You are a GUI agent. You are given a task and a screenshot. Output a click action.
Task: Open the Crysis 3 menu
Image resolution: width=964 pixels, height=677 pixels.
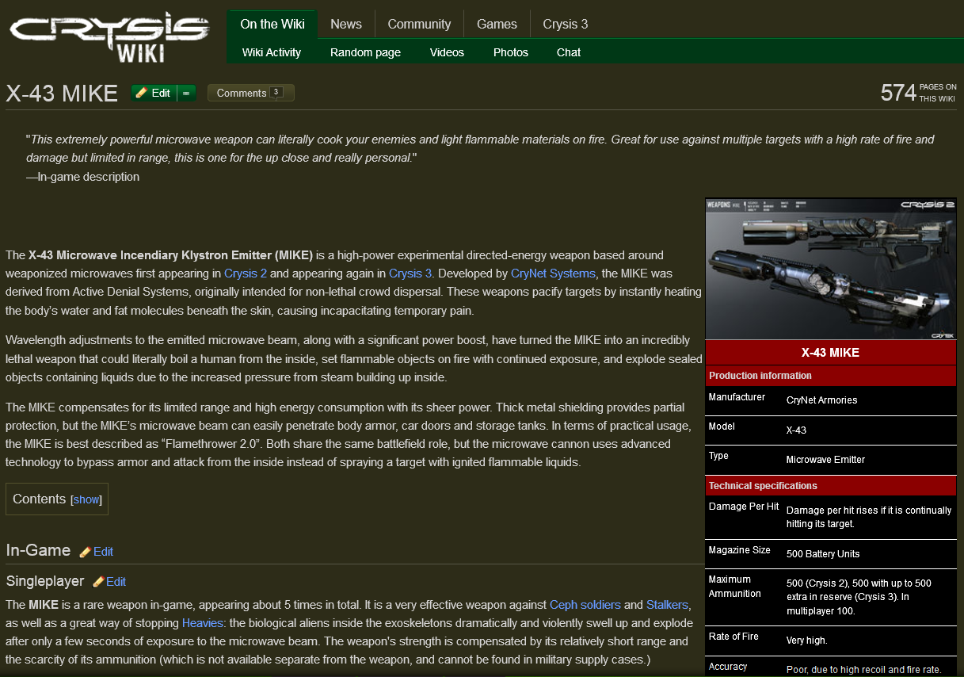coord(566,24)
